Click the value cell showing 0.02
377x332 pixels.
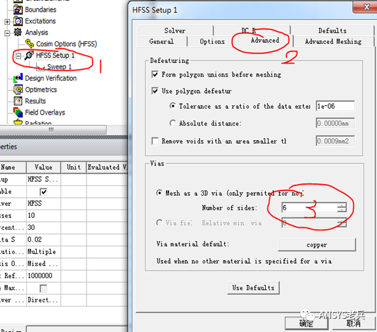pyautogui.click(x=43, y=240)
